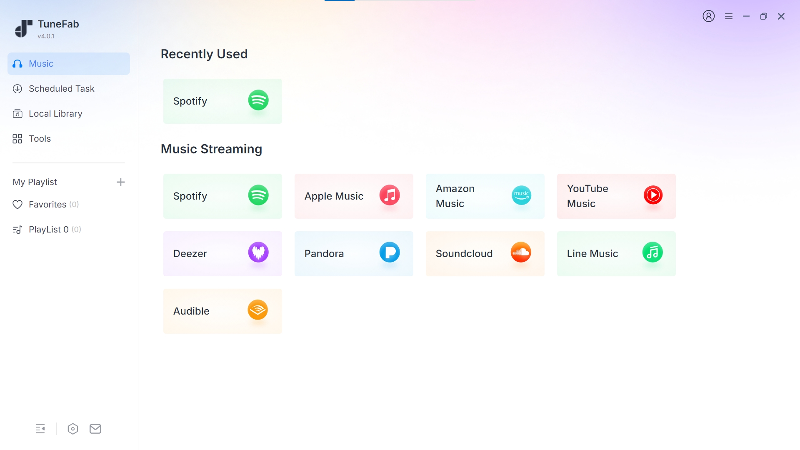The height and width of the screenshot is (450, 800).
Task: Open the Local Library section
Action: click(55, 114)
